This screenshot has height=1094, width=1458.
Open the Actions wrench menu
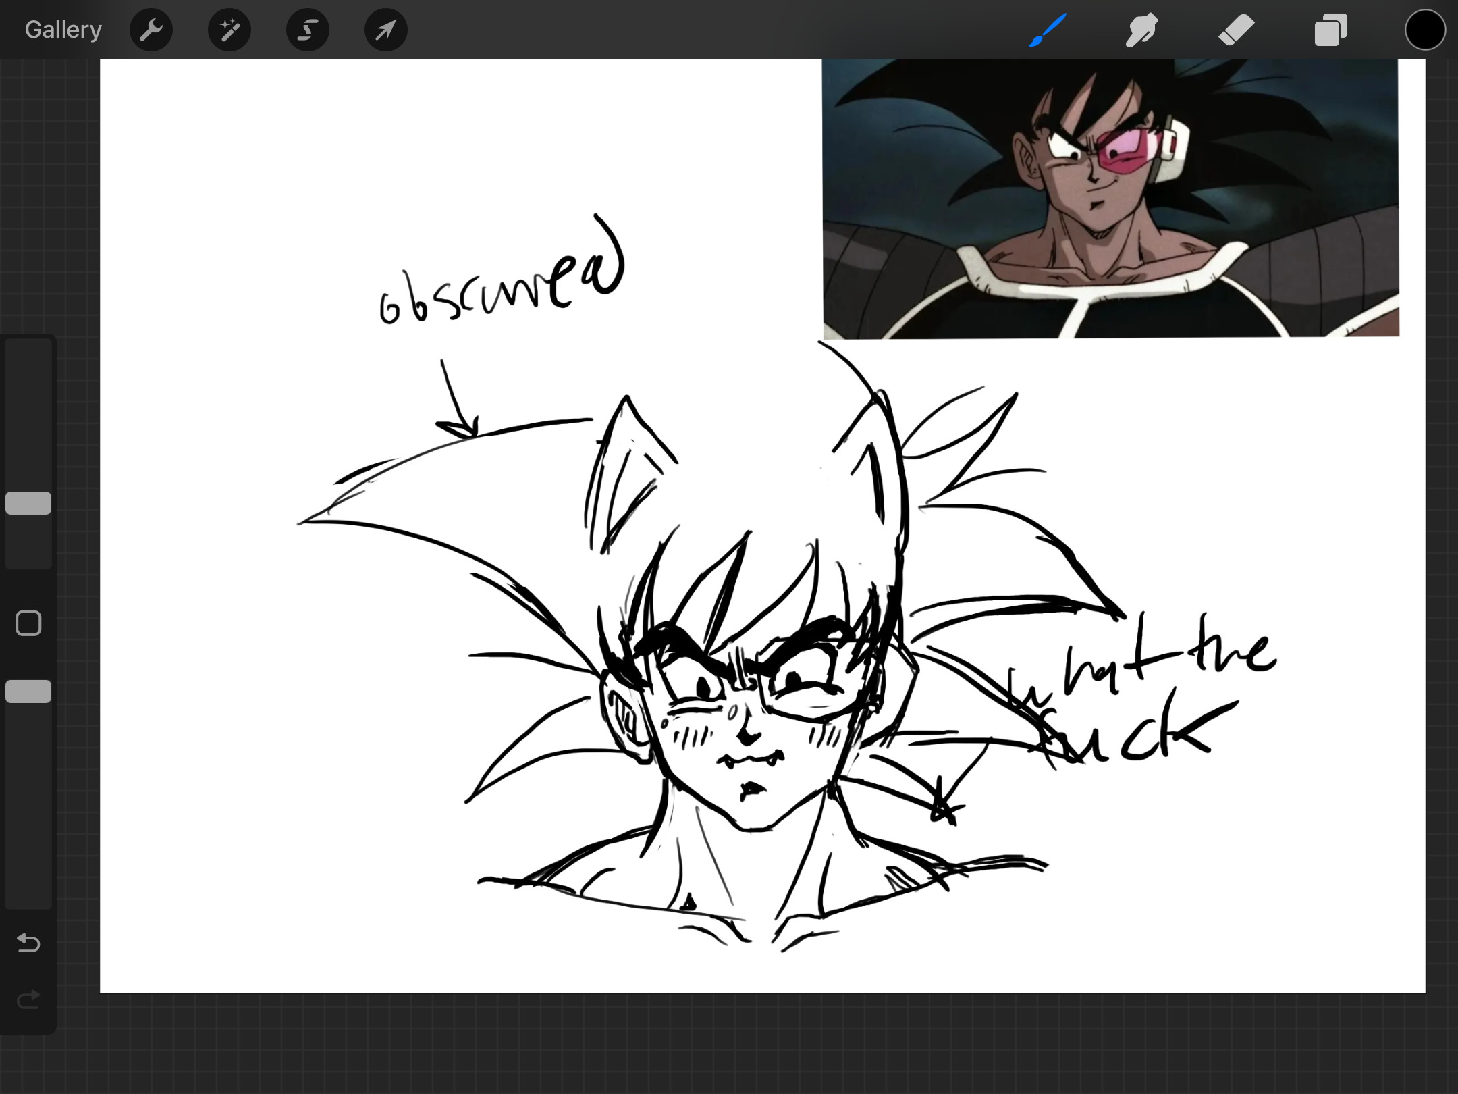(151, 30)
